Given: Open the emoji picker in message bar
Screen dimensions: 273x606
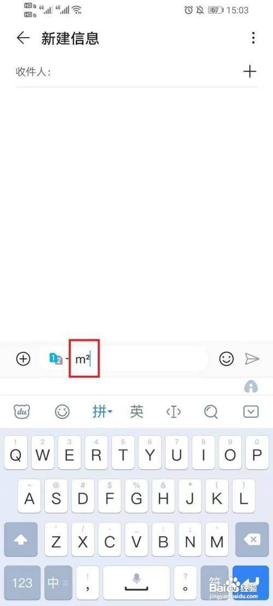Looking at the screenshot, I should click(226, 359).
